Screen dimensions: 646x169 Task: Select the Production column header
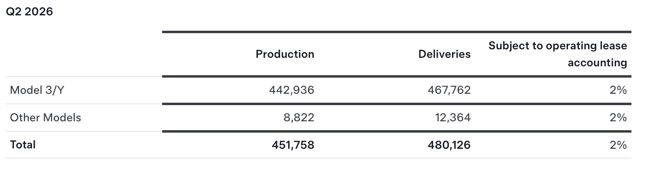(285, 54)
